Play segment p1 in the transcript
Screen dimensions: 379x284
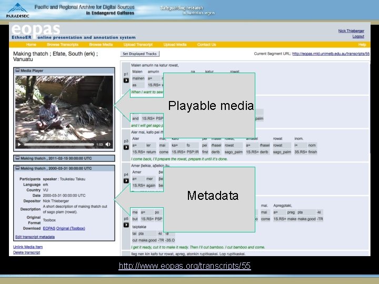126,80
